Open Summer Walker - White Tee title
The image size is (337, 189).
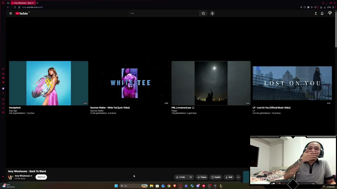110,108
